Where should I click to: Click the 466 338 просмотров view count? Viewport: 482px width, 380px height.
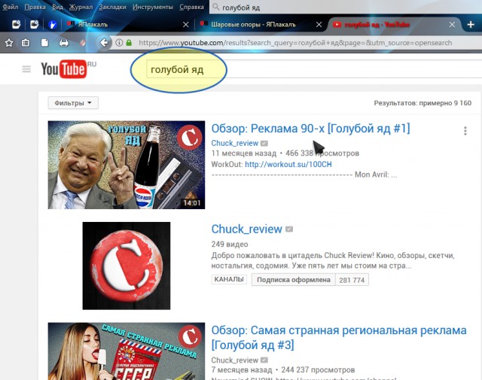coord(322,153)
